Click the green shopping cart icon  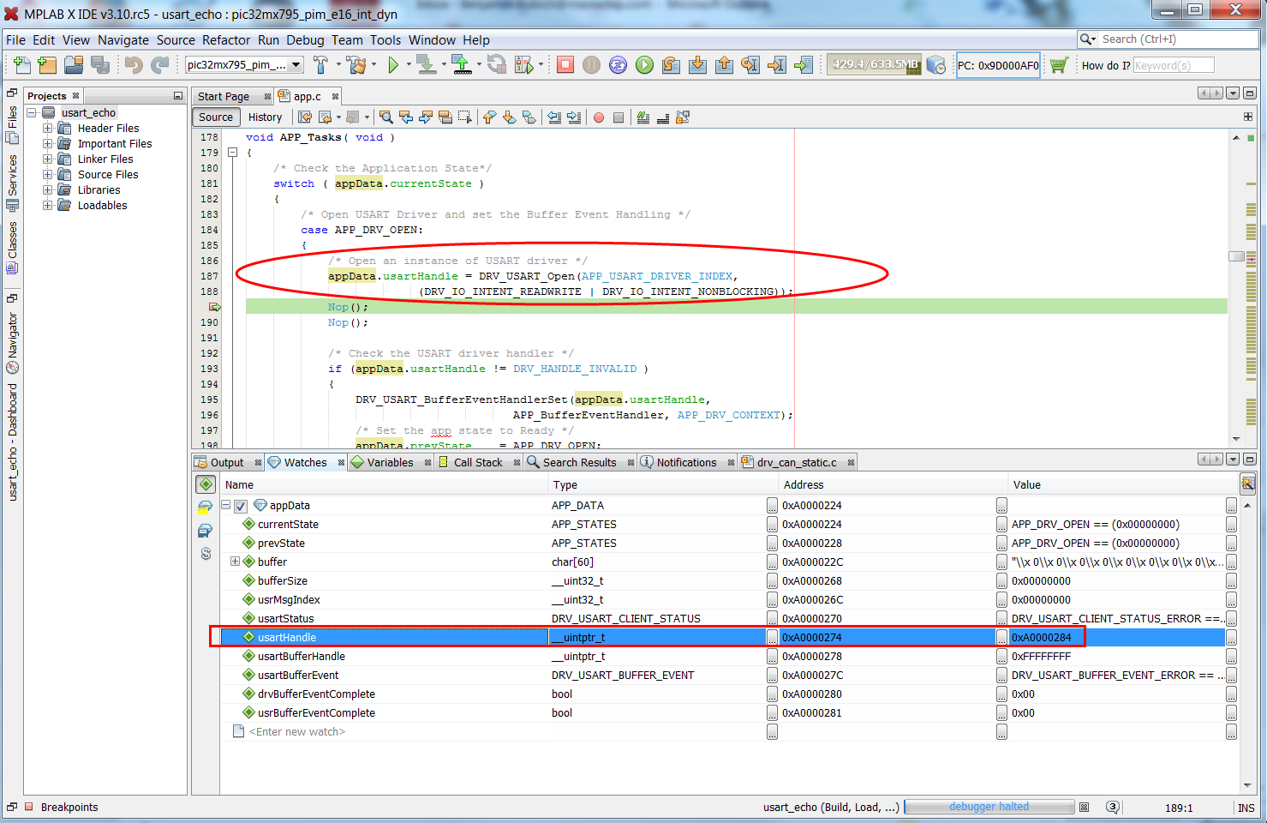coord(1059,65)
